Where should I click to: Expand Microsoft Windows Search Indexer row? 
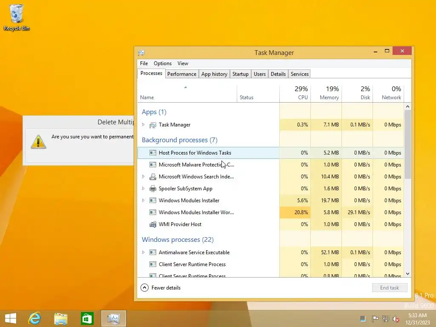(143, 177)
